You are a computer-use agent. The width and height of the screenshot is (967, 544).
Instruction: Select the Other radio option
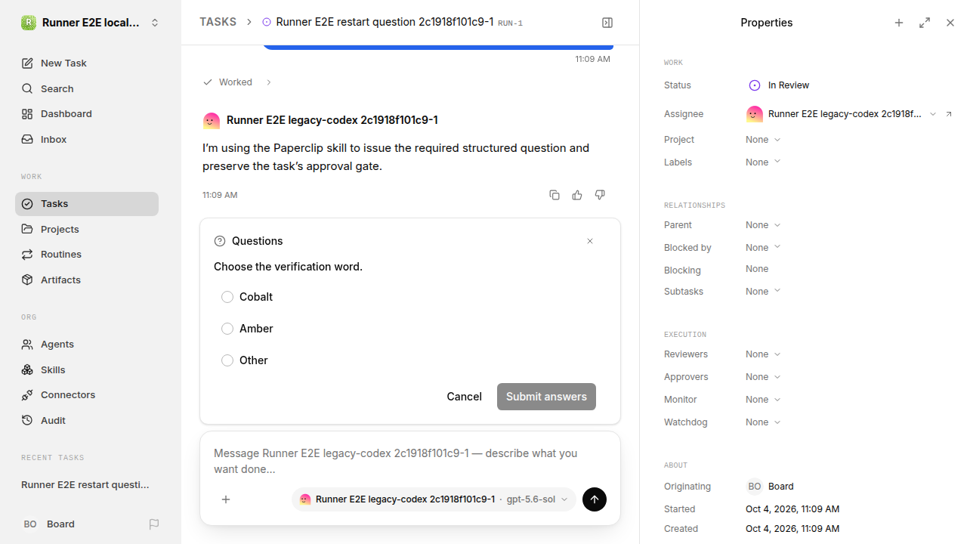pos(227,360)
